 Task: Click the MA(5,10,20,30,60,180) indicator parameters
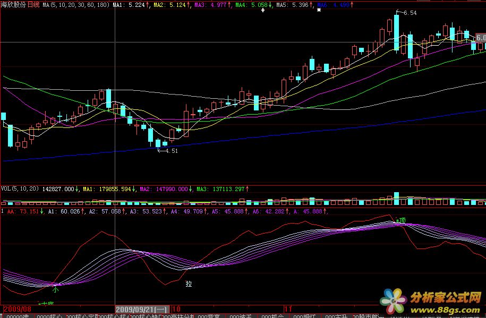pos(76,4)
